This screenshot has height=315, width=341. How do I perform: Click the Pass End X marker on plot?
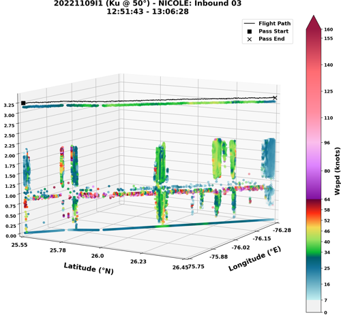click(275, 98)
